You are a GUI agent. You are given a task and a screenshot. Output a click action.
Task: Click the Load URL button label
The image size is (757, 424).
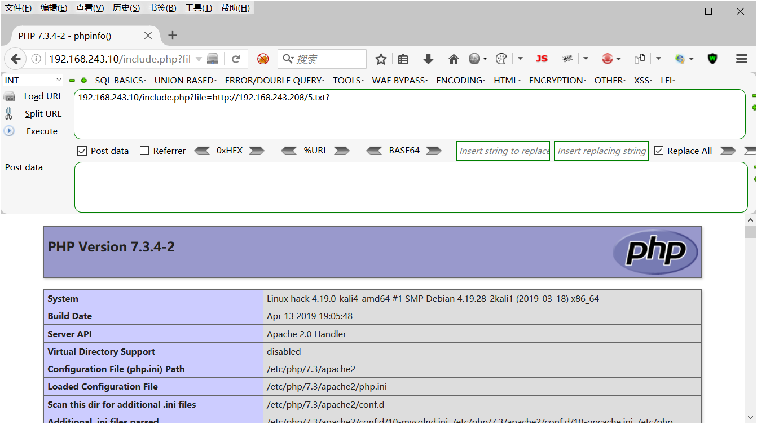(x=43, y=96)
